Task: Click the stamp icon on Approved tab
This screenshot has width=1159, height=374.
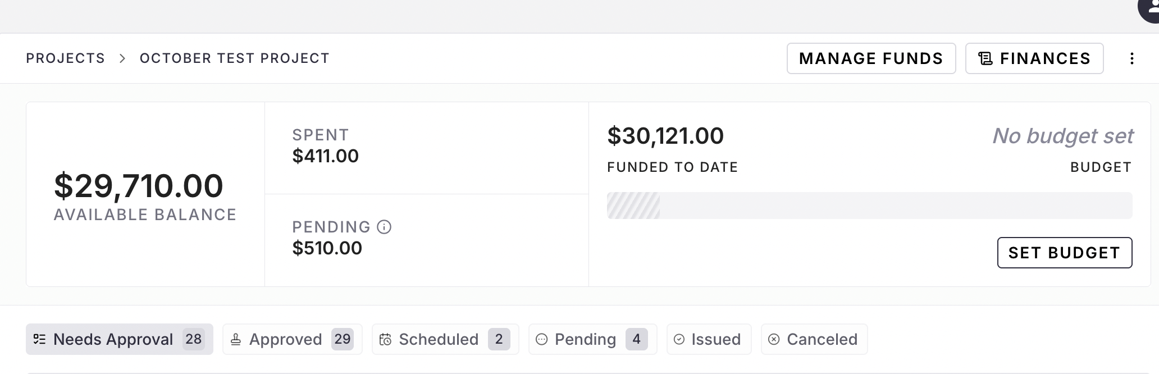Action: coord(236,339)
